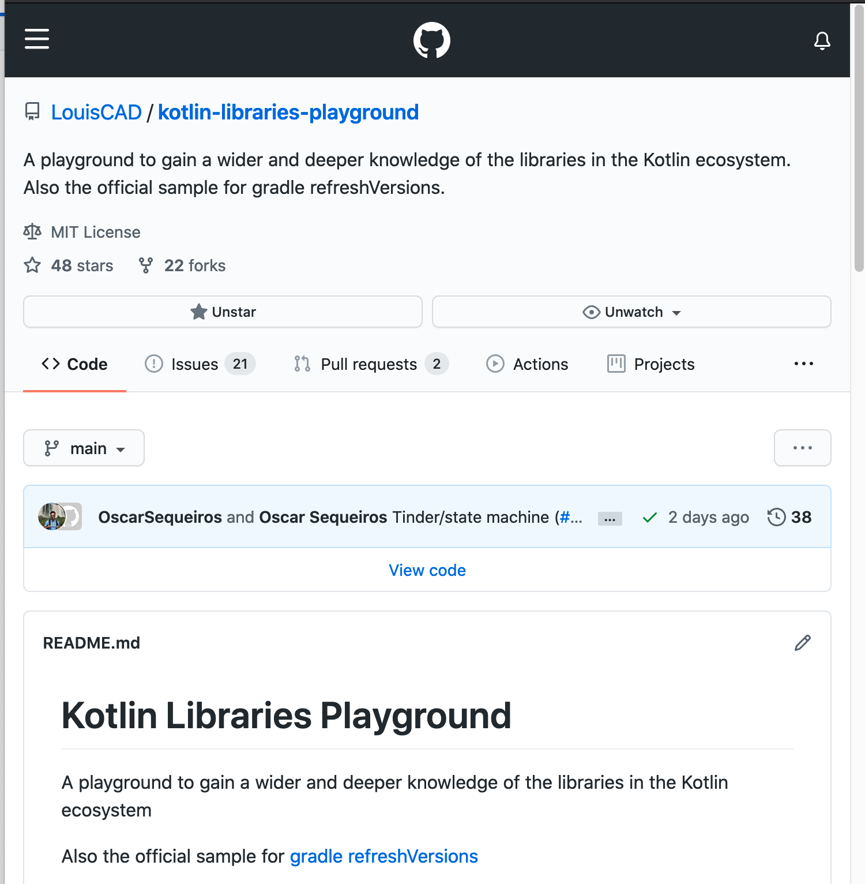Switch to the Pull requests tab
This screenshot has height=884, width=865.
tap(368, 364)
